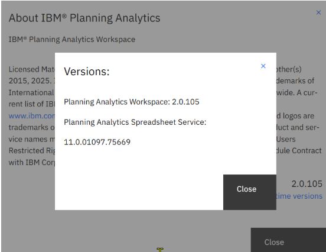
Task: Click the partially hidden 'time versions' link
Action: tap(299, 196)
